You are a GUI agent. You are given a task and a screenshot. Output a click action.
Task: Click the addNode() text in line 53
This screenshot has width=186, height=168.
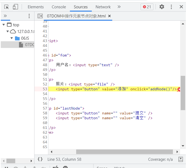160,89
